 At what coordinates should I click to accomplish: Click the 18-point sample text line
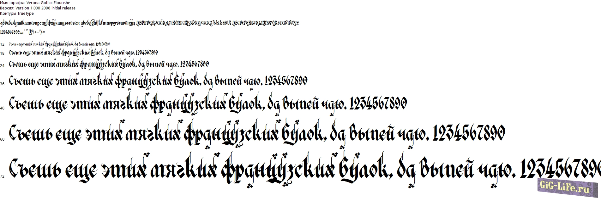click(x=83, y=53)
